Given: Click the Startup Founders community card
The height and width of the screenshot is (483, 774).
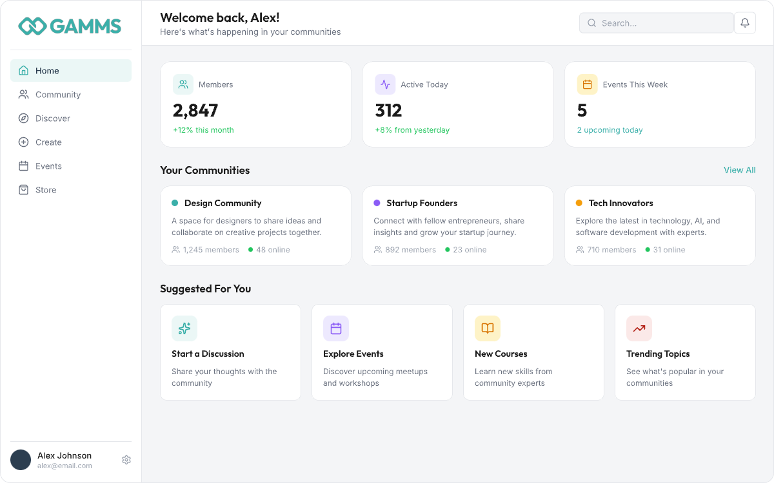Looking at the screenshot, I should (x=458, y=225).
